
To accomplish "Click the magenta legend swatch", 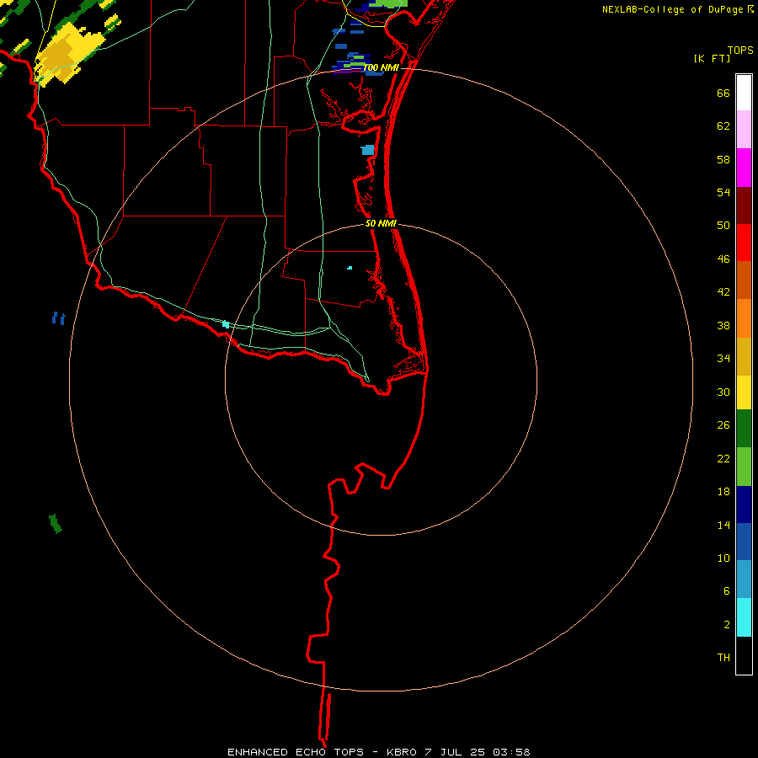I will click(744, 168).
